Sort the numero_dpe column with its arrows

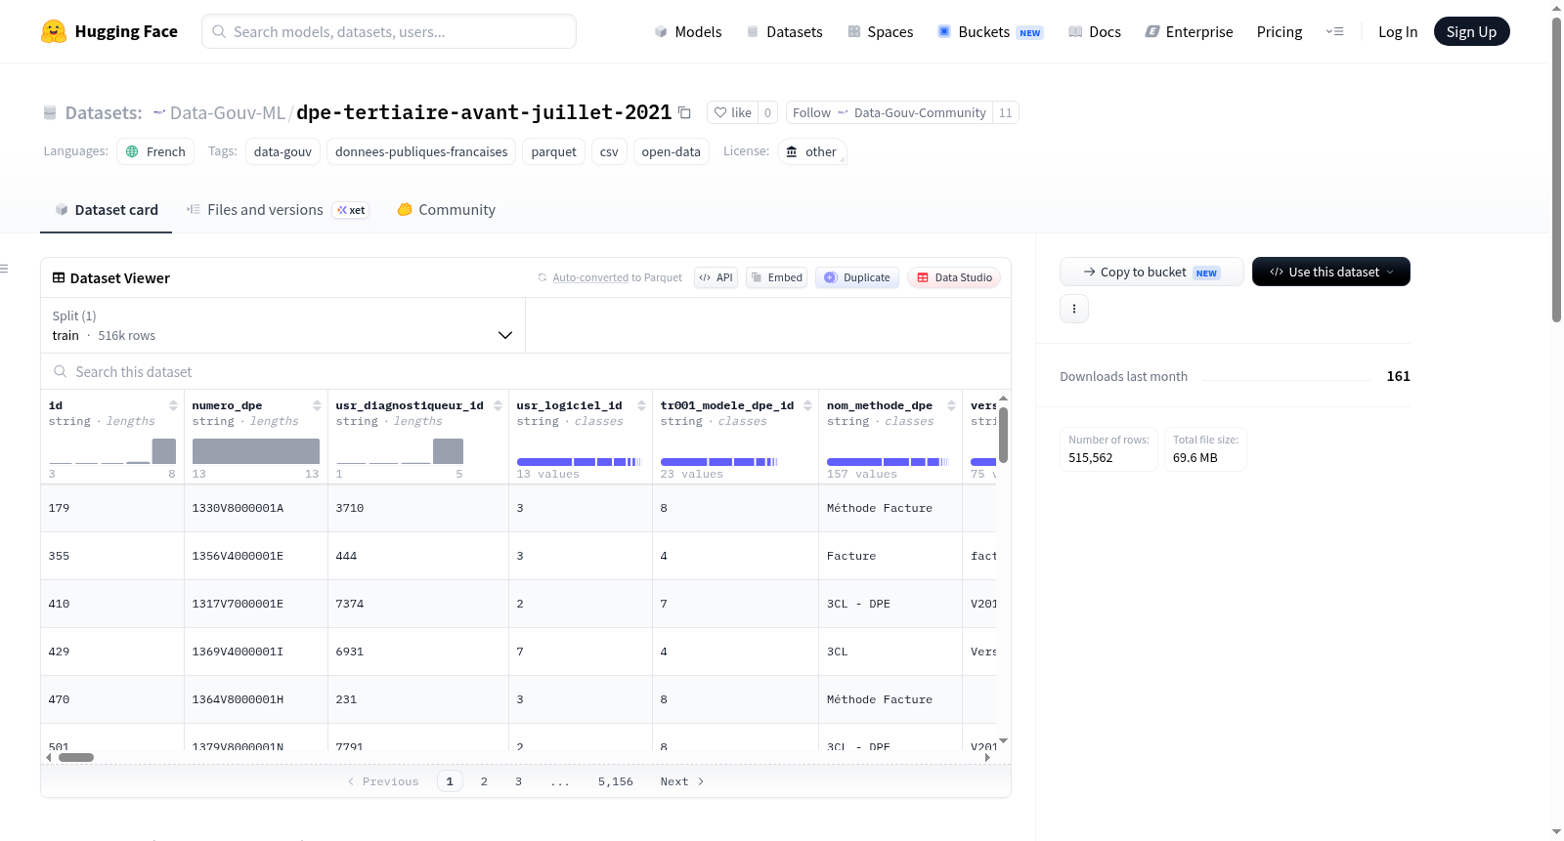click(x=317, y=405)
